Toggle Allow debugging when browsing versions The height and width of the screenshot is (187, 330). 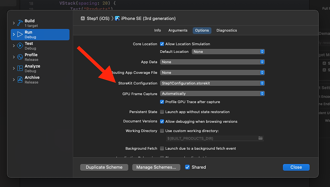tap(162, 121)
